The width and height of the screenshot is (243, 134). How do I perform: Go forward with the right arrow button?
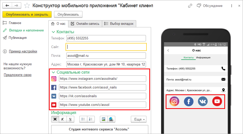(16, 6)
